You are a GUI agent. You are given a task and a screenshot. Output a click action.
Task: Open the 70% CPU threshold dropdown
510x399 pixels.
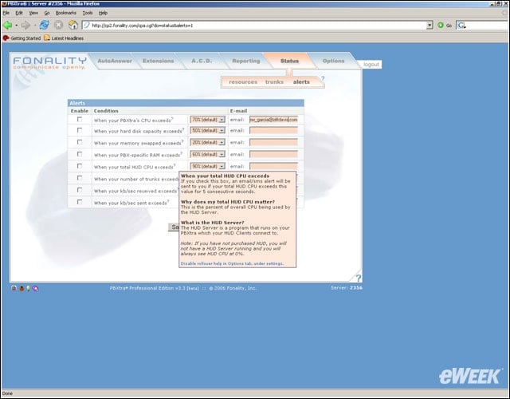[207, 120]
